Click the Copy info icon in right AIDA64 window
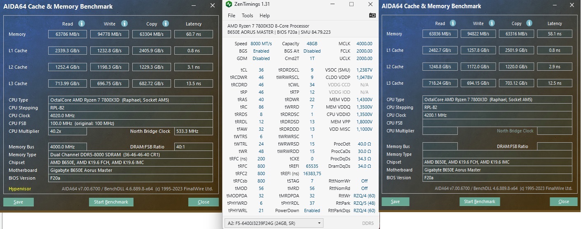 point(530,23)
